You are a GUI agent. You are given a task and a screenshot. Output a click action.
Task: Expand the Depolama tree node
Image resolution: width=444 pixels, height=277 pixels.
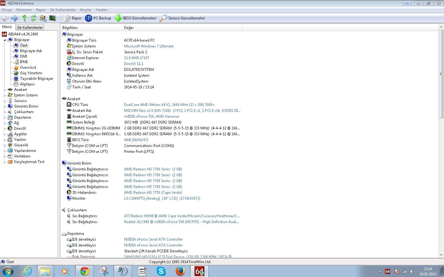tap(5, 118)
